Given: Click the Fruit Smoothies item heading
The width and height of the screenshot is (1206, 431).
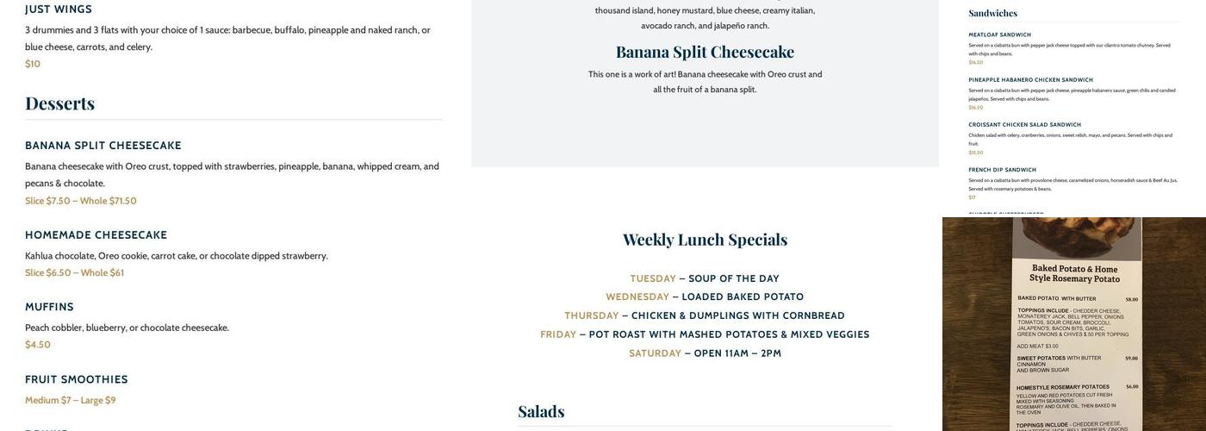Looking at the screenshot, I should [x=77, y=379].
